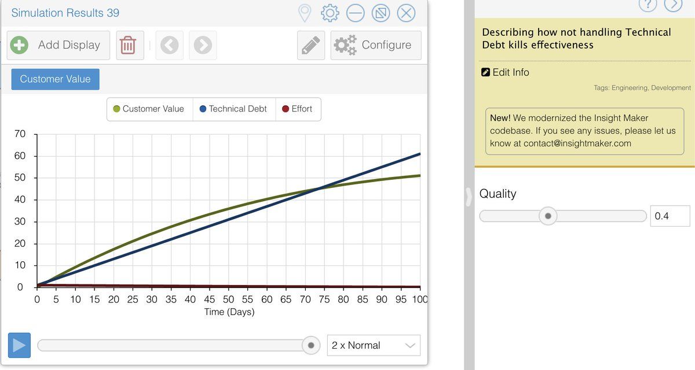Toggle Customer Value series in legend

pos(149,109)
